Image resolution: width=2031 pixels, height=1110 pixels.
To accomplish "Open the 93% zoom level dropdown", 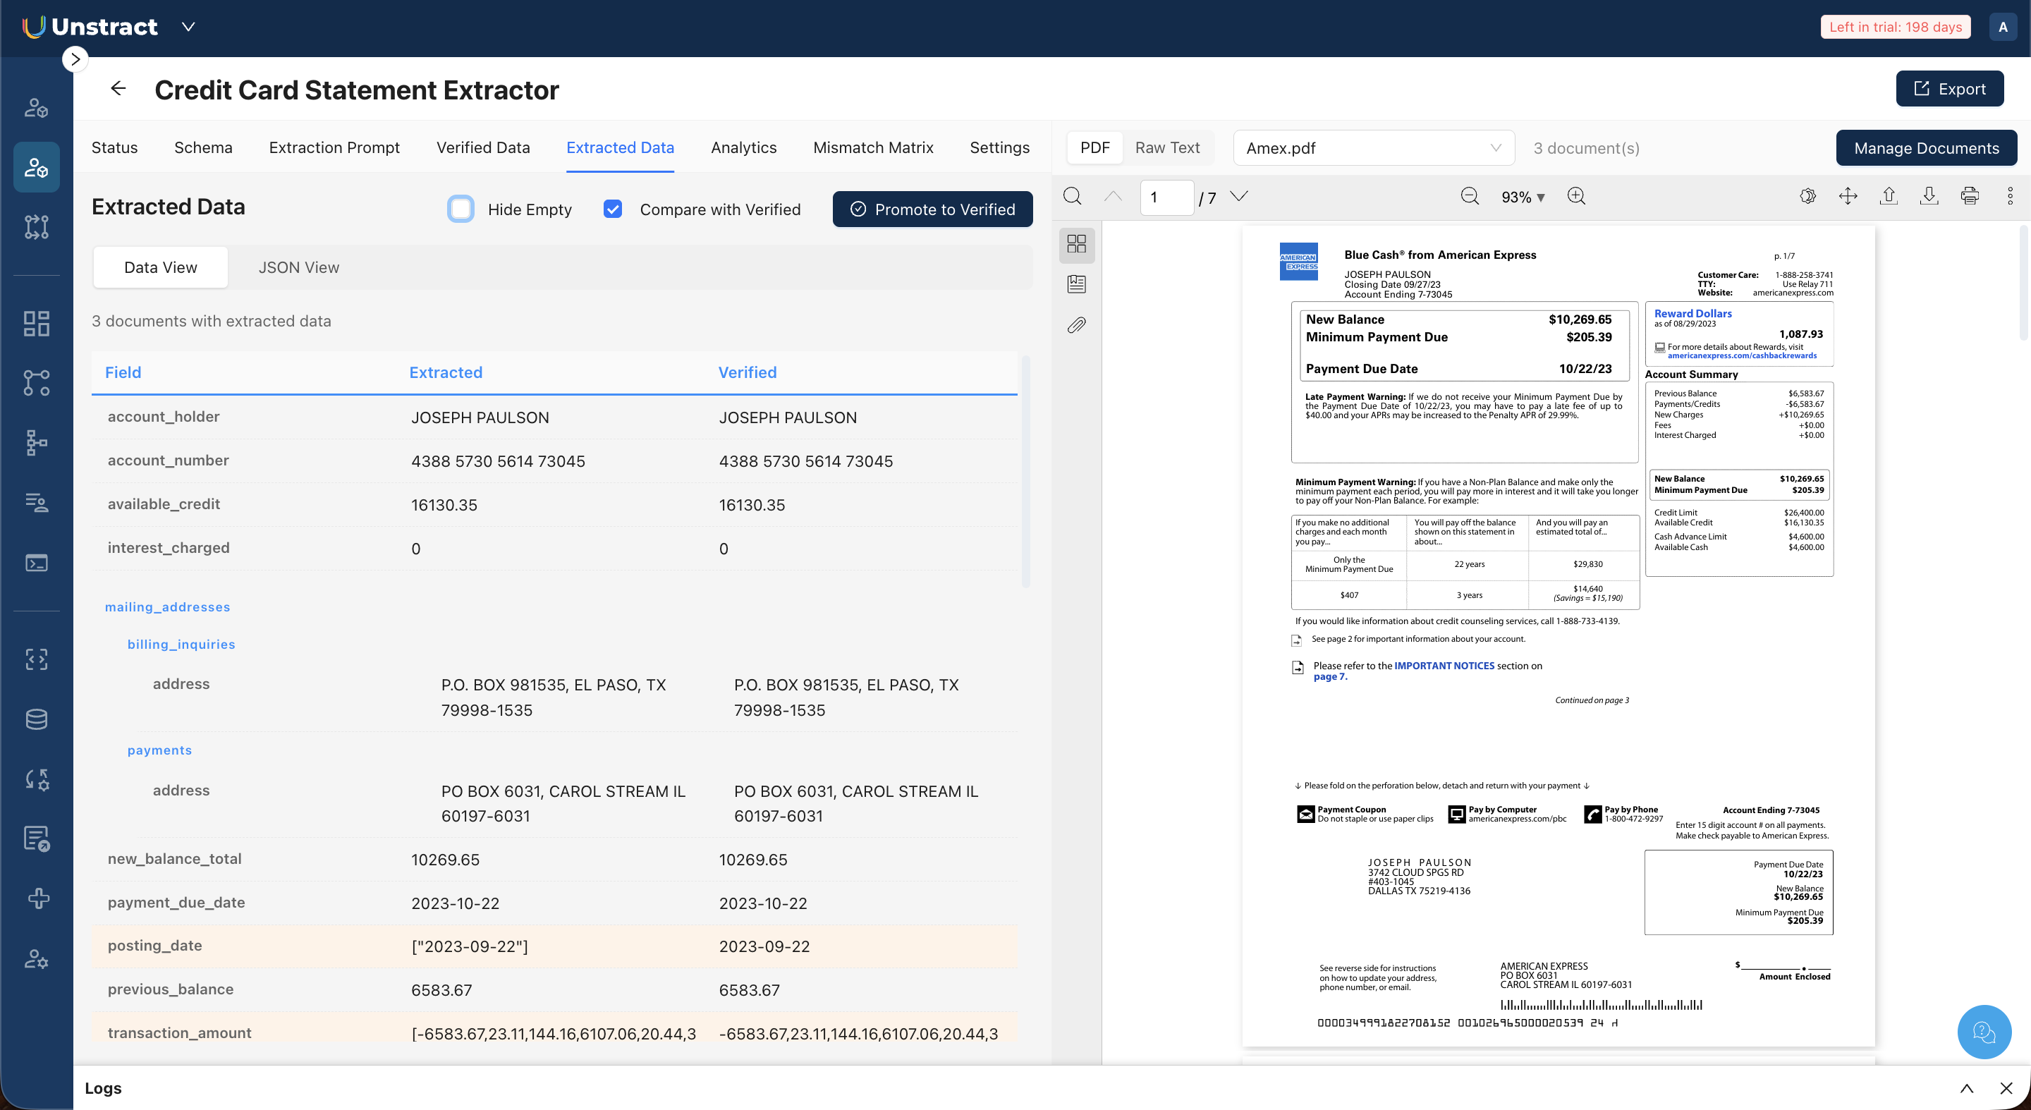I will tap(1523, 197).
